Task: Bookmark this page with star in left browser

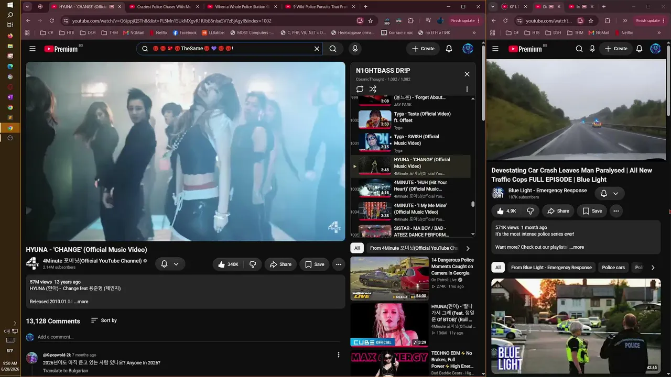Action: (x=371, y=20)
